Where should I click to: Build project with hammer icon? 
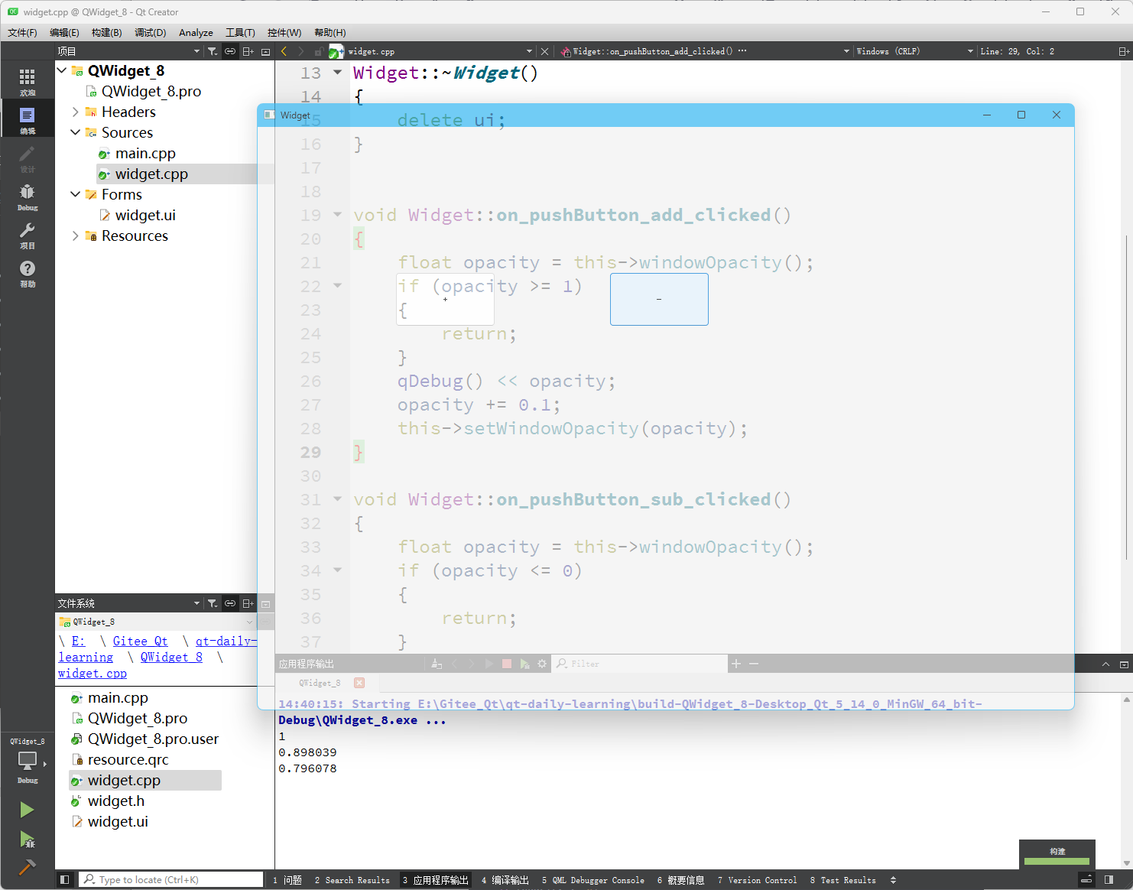(27, 868)
